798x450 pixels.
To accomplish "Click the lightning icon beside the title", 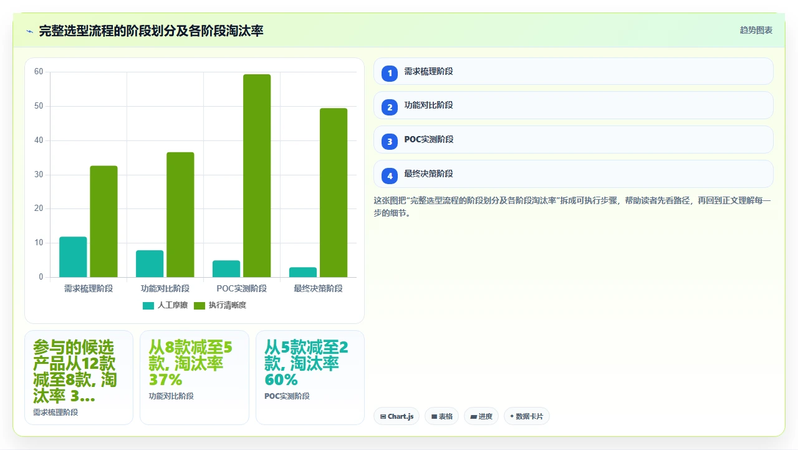I will click(29, 31).
